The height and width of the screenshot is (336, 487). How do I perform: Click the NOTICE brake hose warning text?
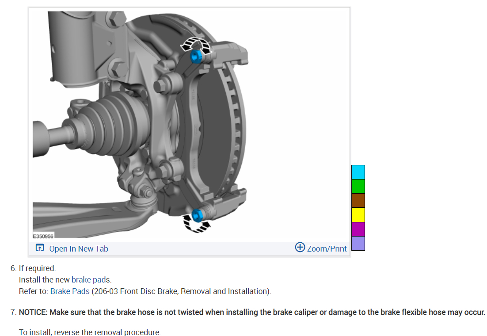(x=252, y=312)
